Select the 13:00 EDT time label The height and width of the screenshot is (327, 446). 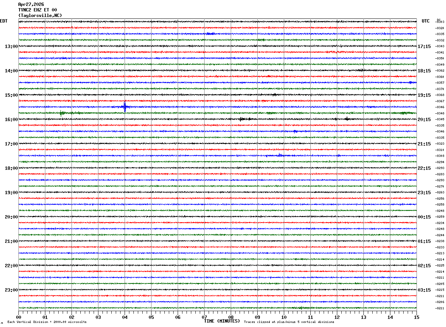[x=11, y=47]
